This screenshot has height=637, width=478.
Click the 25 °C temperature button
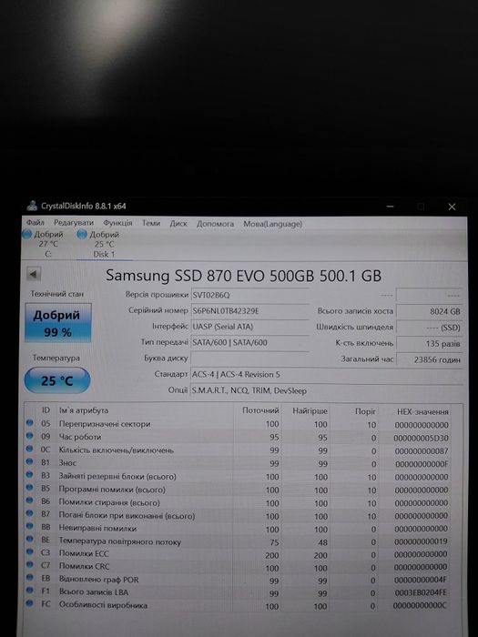56,380
